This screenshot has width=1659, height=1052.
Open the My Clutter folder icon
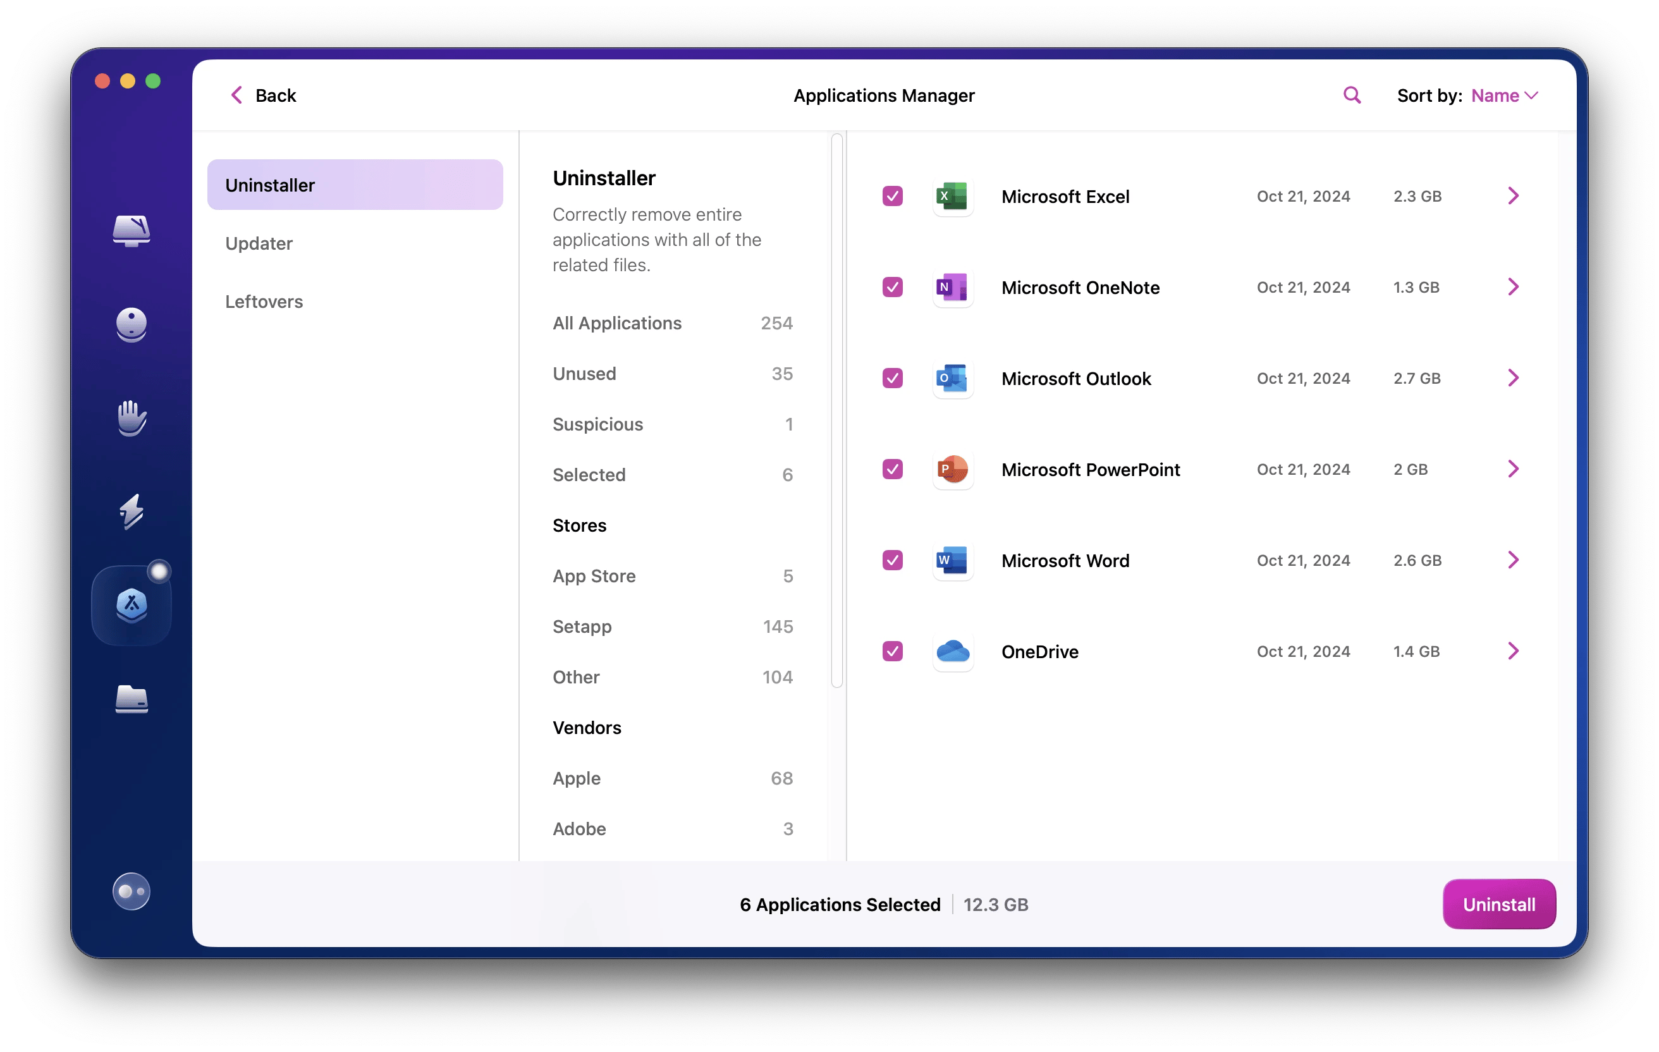(131, 699)
